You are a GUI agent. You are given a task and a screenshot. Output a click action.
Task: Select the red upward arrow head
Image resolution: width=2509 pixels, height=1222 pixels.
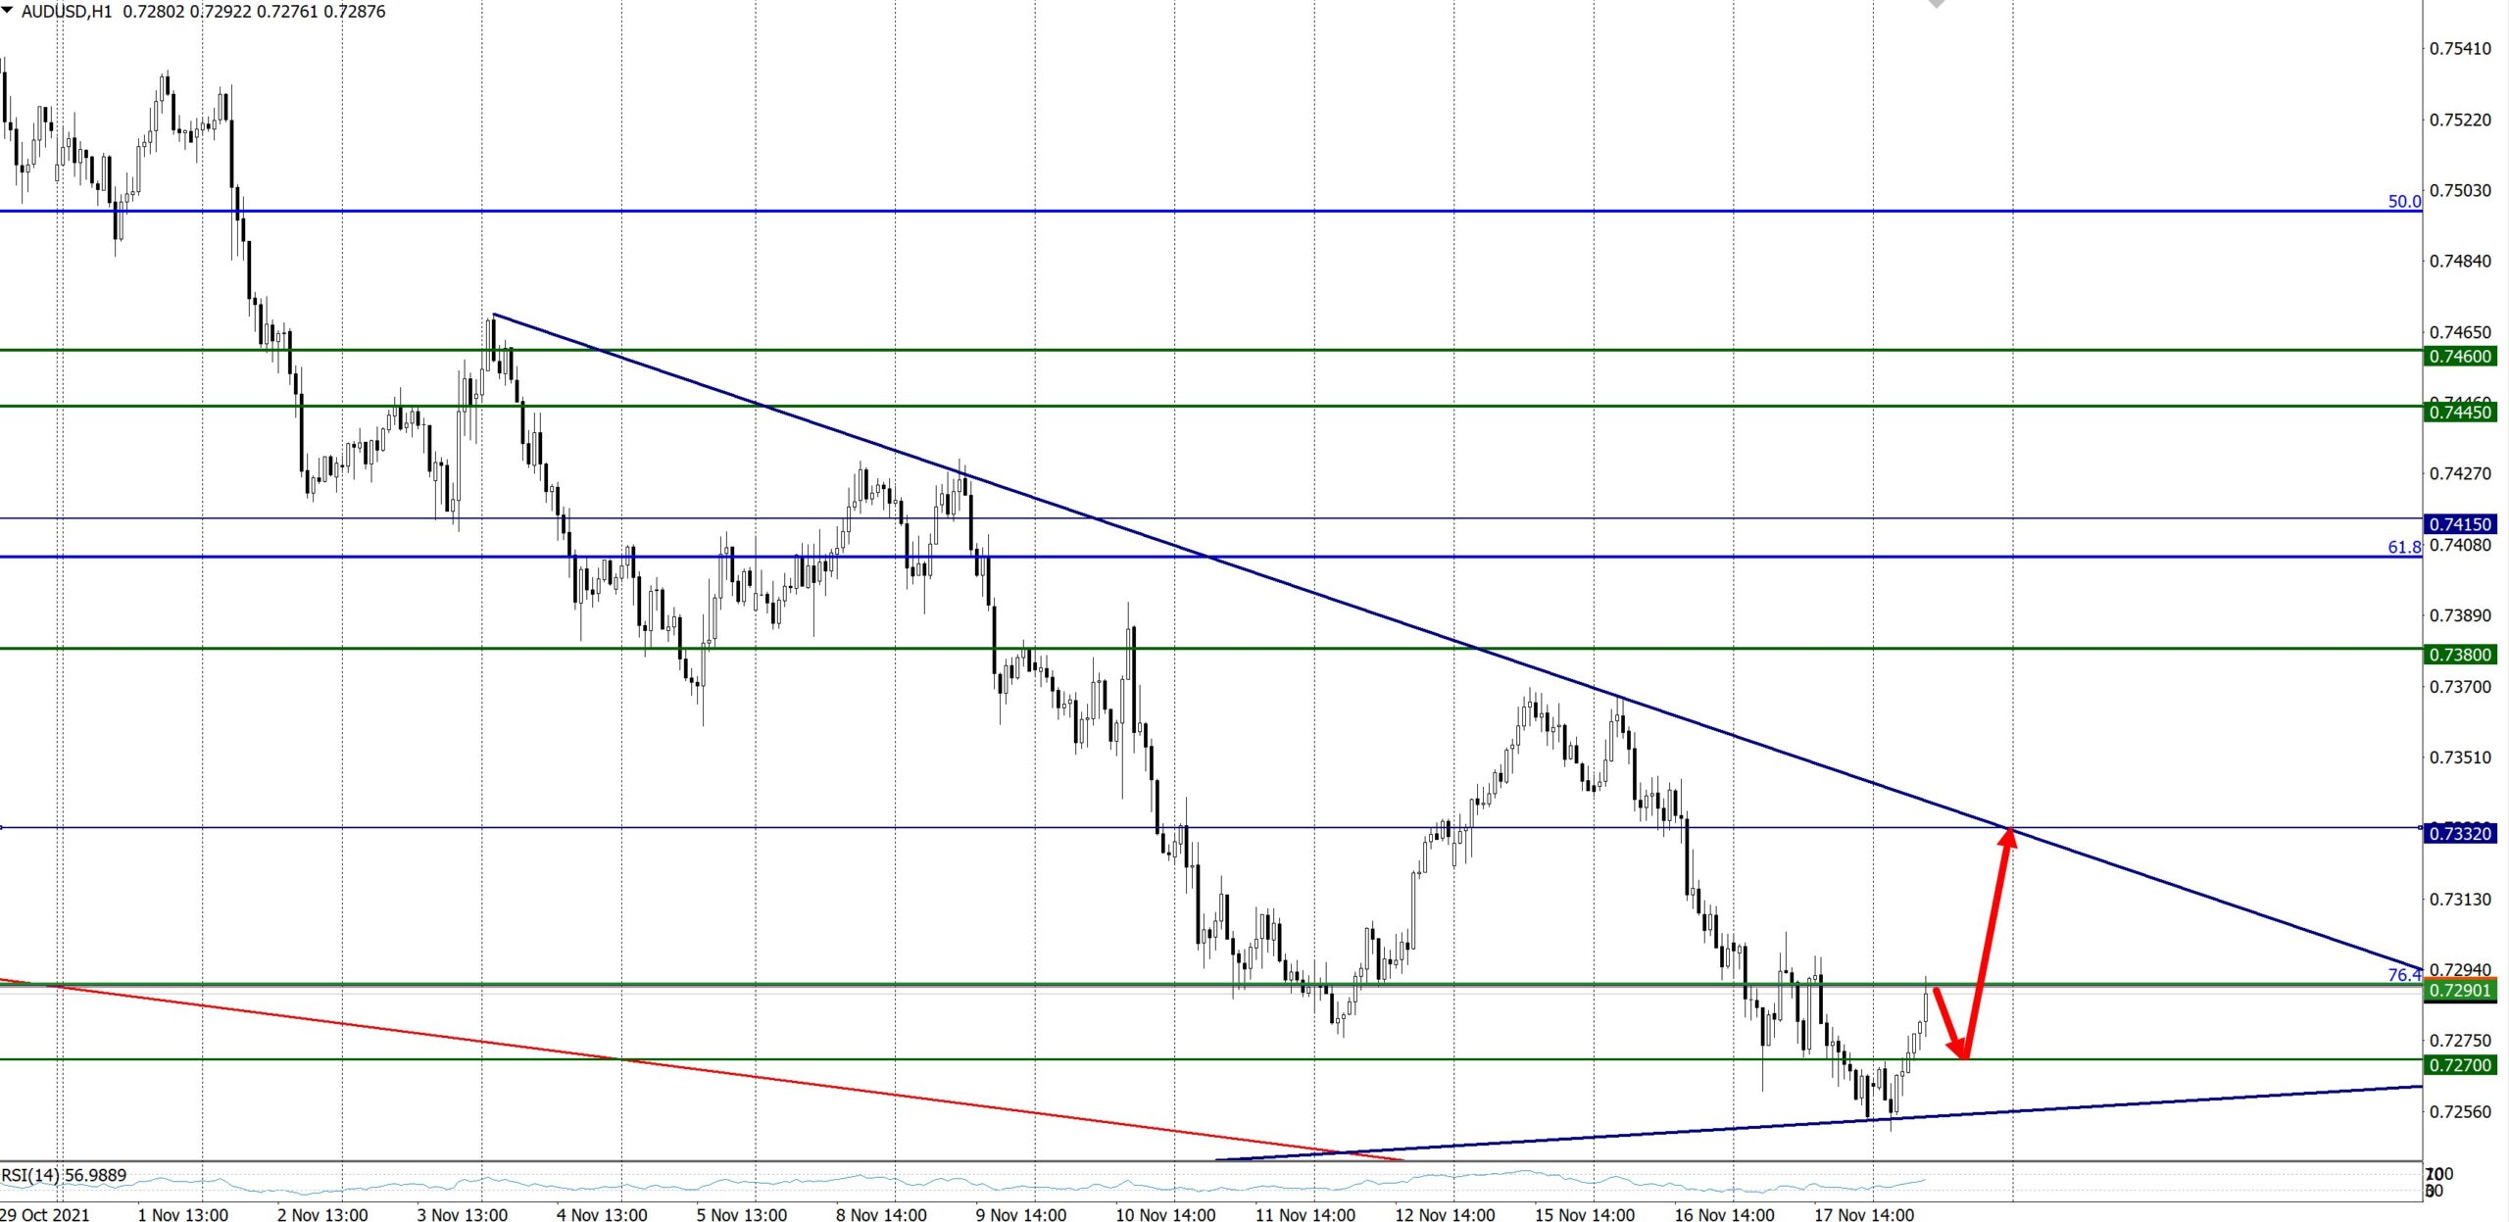(x=2009, y=838)
